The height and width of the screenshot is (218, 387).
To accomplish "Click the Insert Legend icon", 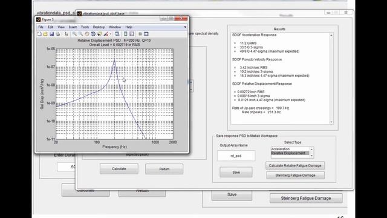I will [x=132, y=34].
